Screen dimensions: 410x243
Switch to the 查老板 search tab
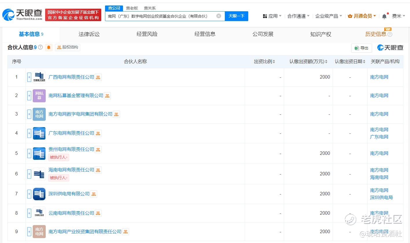[132, 8]
